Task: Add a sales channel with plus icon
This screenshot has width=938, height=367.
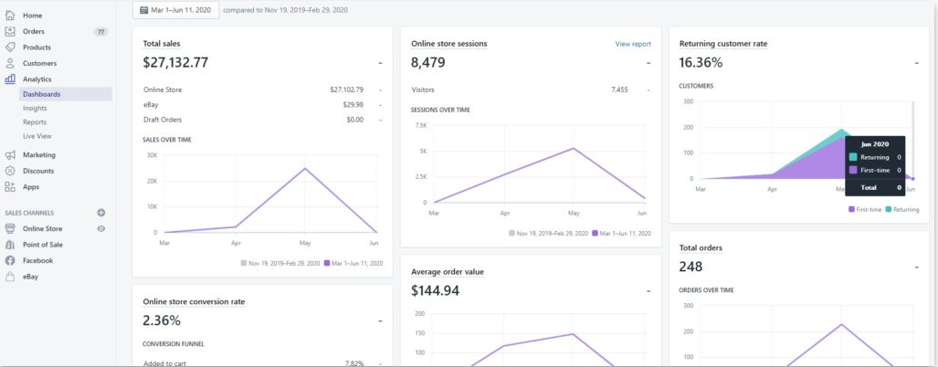Action: tap(101, 213)
